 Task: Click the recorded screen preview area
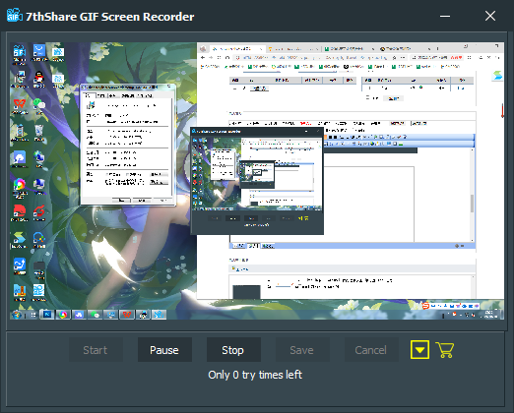pos(257,181)
